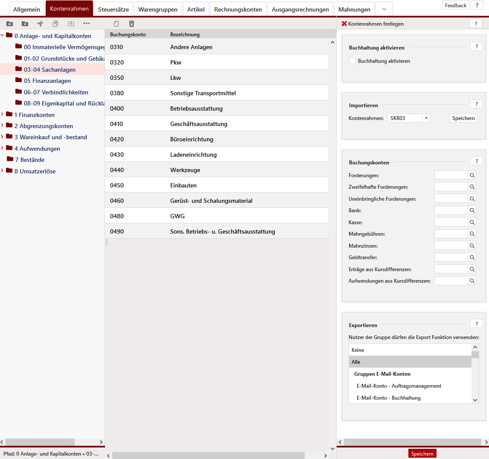489x459 pixels.
Task: Click the Bank account input field
Action: [x=451, y=210]
